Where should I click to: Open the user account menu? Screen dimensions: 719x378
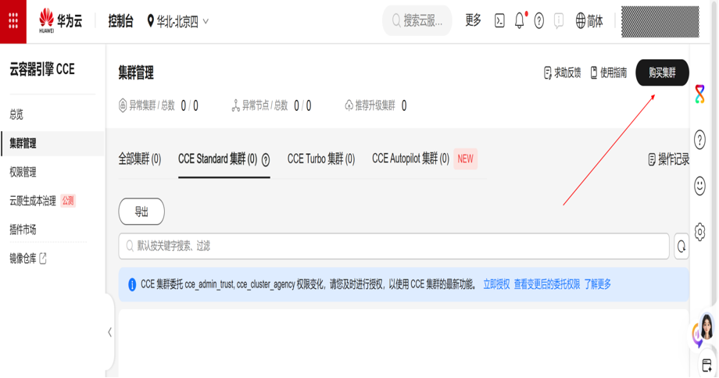(x=660, y=22)
